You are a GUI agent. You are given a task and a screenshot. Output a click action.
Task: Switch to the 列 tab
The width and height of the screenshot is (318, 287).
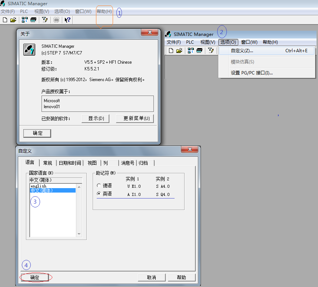pyautogui.click(x=110, y=163)
